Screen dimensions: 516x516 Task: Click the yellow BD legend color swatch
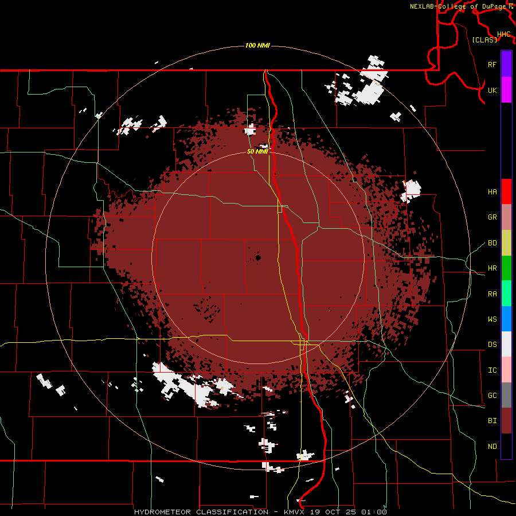coord(506,243)
